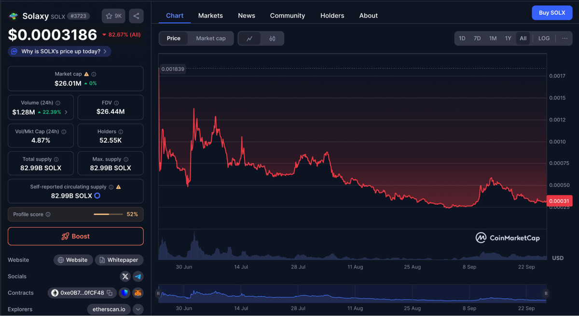579x316 pixels.
Task: Expand the explorers dropdown chevron
Action: (x=138, y=309)
